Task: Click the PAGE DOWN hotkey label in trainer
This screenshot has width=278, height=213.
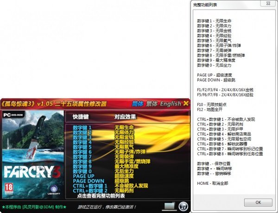Action: pos(88,181)
